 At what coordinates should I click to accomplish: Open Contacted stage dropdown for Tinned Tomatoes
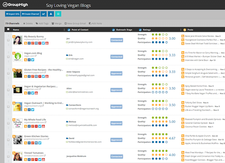click(116, 156)
